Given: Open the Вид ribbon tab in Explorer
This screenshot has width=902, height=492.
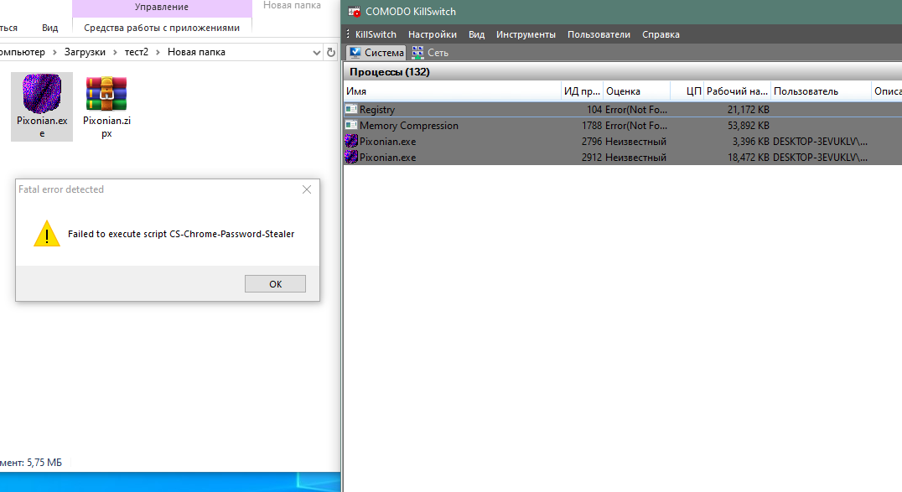Looking at the screenshot, I should click(x=50, y=28).
